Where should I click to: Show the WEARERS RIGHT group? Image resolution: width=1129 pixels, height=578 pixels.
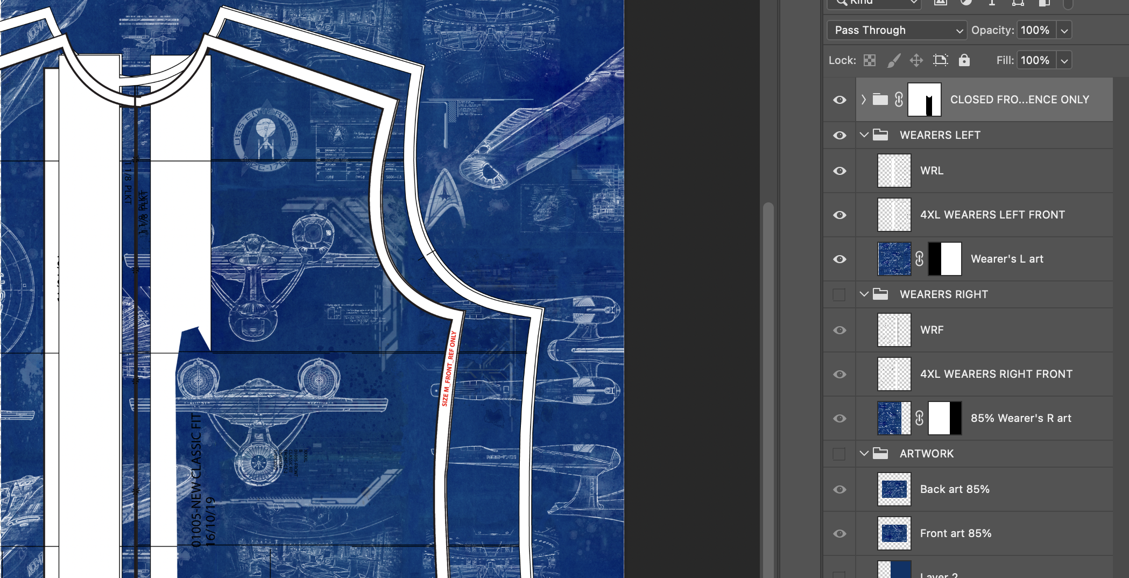839,294
